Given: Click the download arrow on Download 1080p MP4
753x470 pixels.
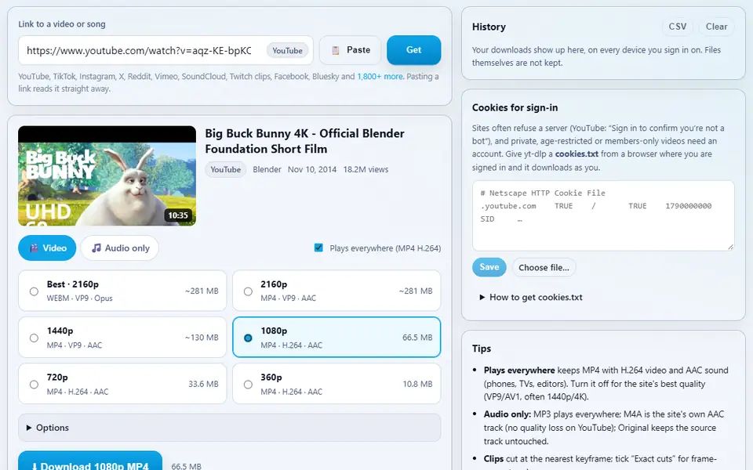Looking at the screenshot, I should pos(34,466).
